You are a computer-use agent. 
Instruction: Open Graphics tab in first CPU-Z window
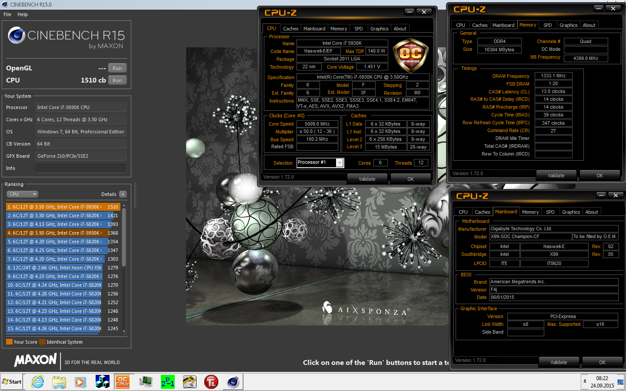(379, 29)
